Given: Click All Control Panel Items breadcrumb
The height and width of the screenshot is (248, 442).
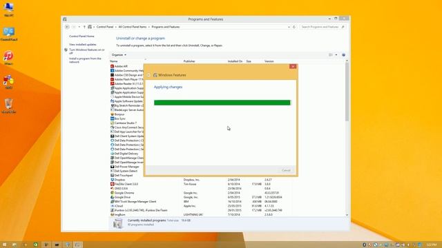Looking at the screenshot, I should pyautogui.click(x=133, y=27).
